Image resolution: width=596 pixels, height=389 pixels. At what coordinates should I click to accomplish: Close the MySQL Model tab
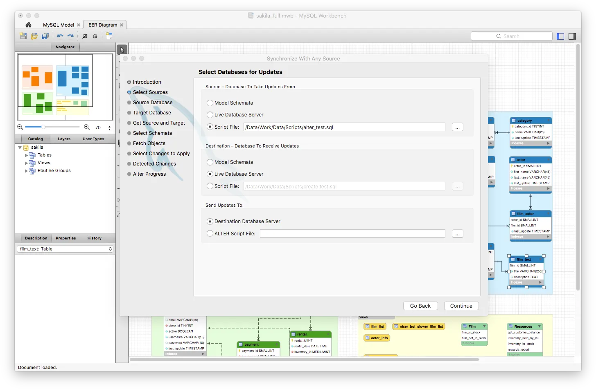point(79,25)
